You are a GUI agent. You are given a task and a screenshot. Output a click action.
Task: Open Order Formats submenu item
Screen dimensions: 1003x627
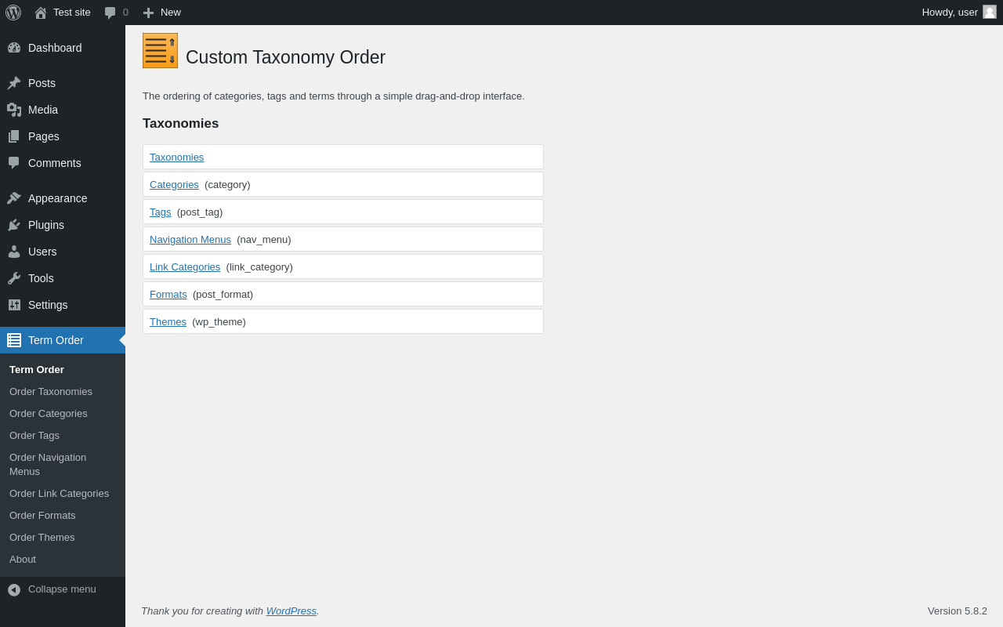42,516
